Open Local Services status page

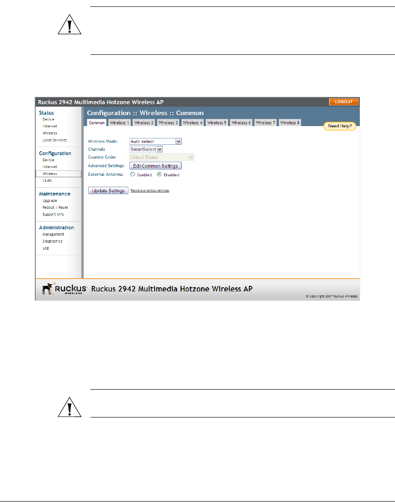coord(55,140)
